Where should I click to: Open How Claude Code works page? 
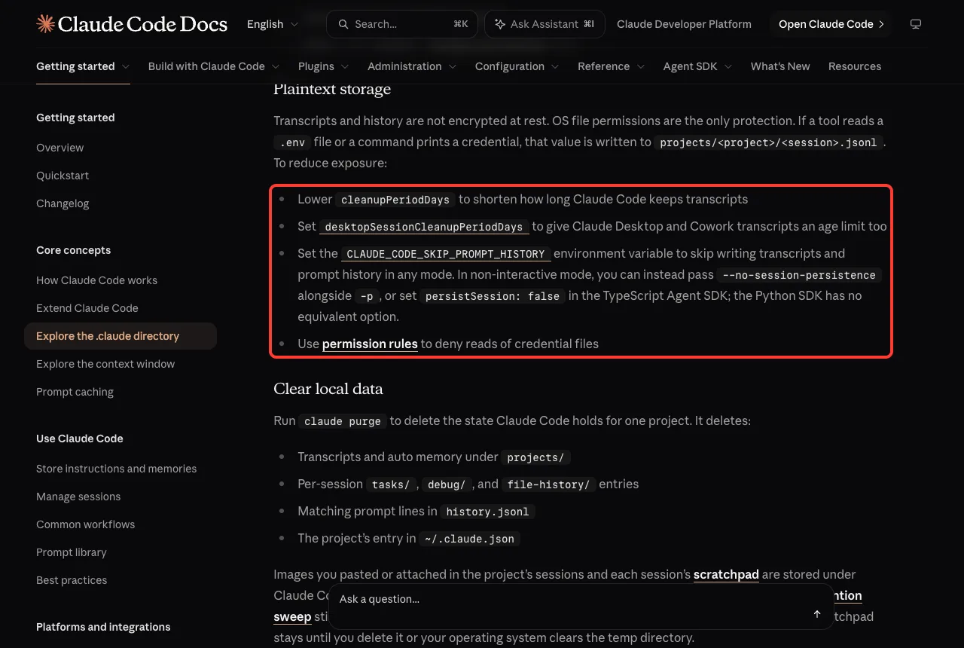coord(96,280)
